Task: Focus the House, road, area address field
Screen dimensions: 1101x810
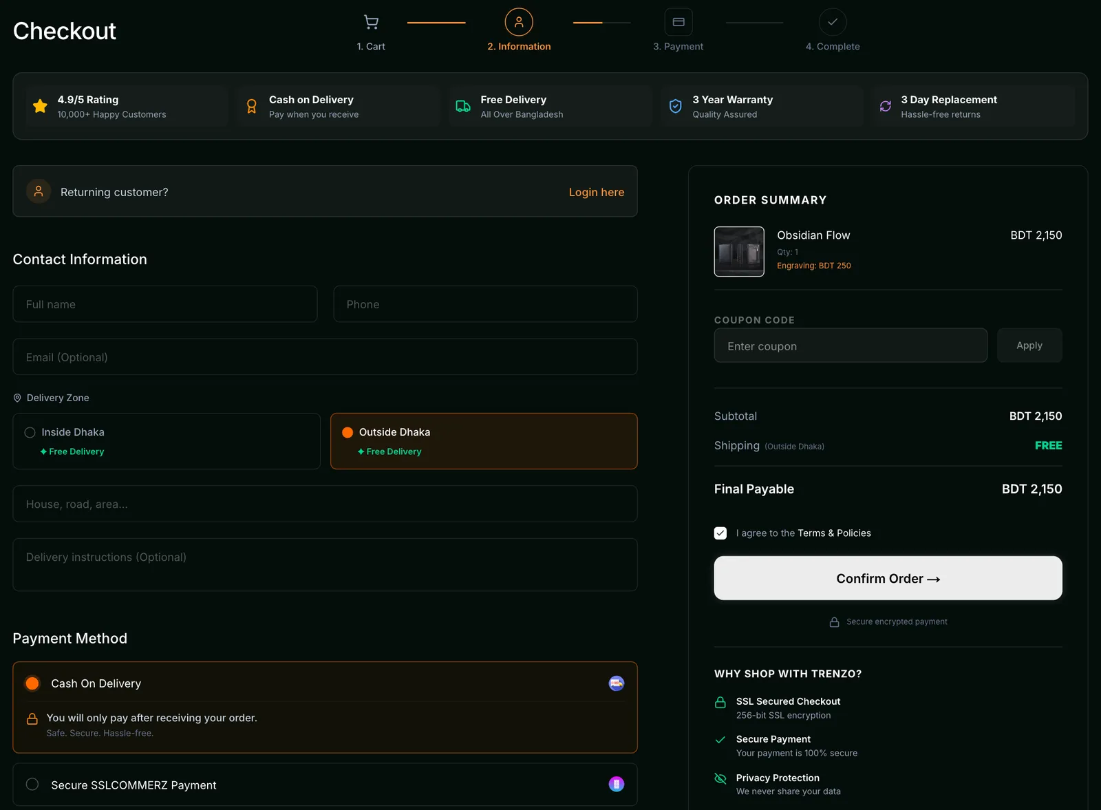Action: tap(325, 504)
